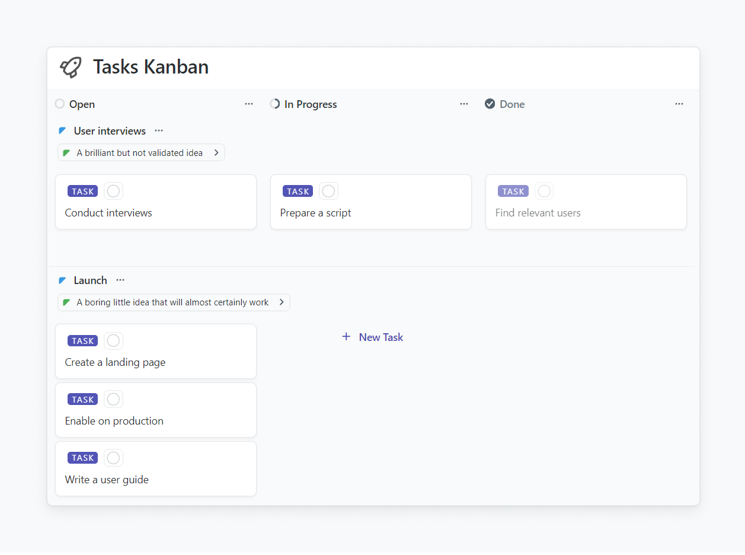Click assignee avatar on Conduct interviews card
Image resolution: width=745 pixels, height=555 pixels.
coord(113,191)
